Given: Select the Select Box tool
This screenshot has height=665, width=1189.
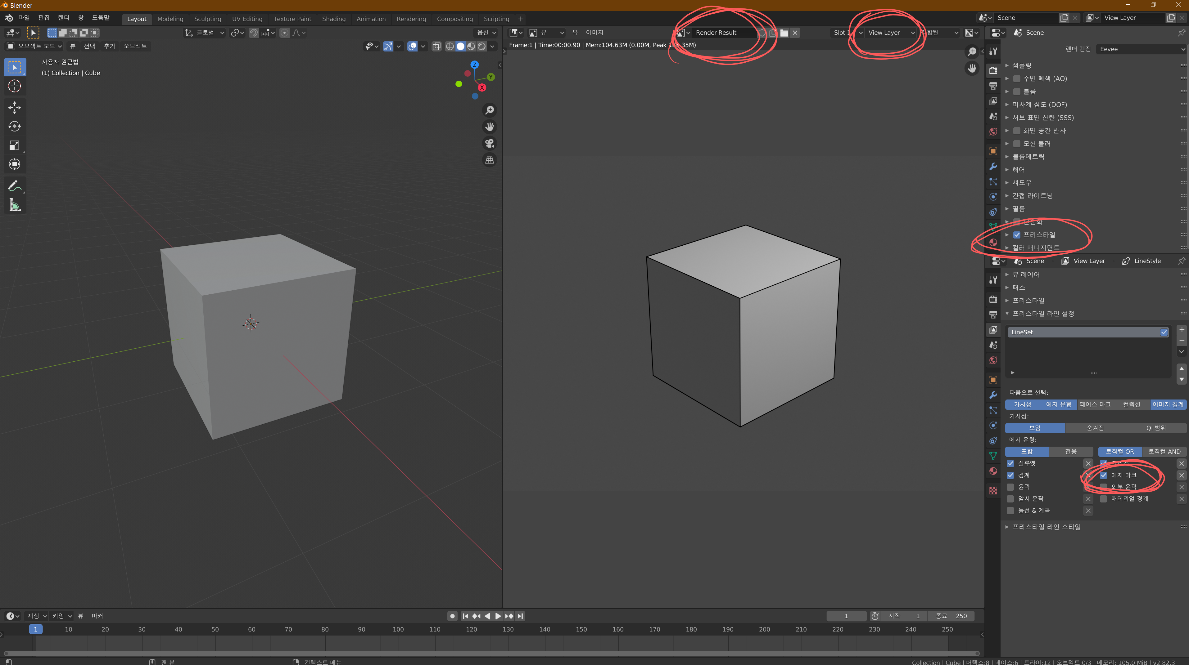Looking at the screenshot, I should (15, 67).
